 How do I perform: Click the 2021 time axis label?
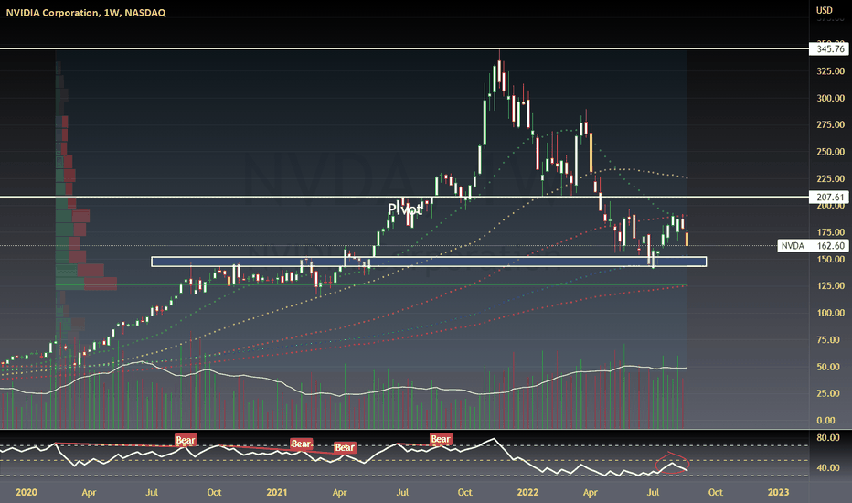pyautogui.click(x=277, y=492)
